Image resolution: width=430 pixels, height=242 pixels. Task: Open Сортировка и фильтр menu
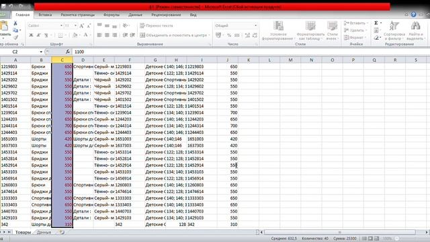point(394,31)
